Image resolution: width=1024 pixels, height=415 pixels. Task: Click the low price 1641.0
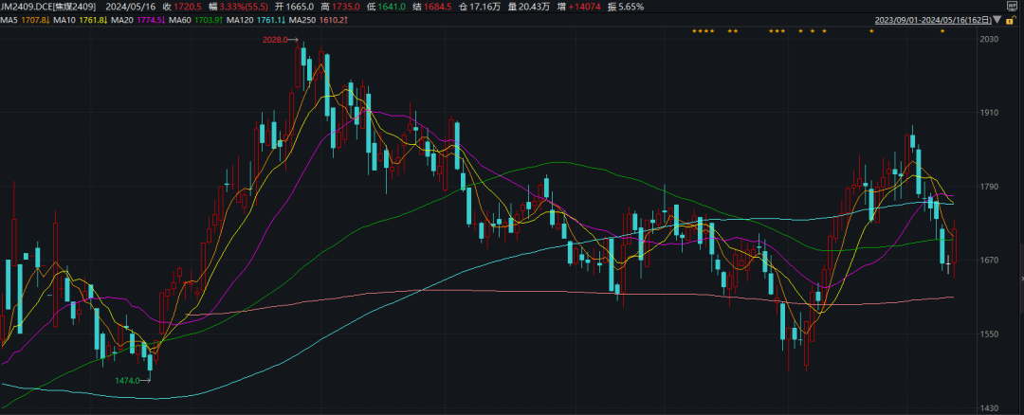tap(392, 8)
